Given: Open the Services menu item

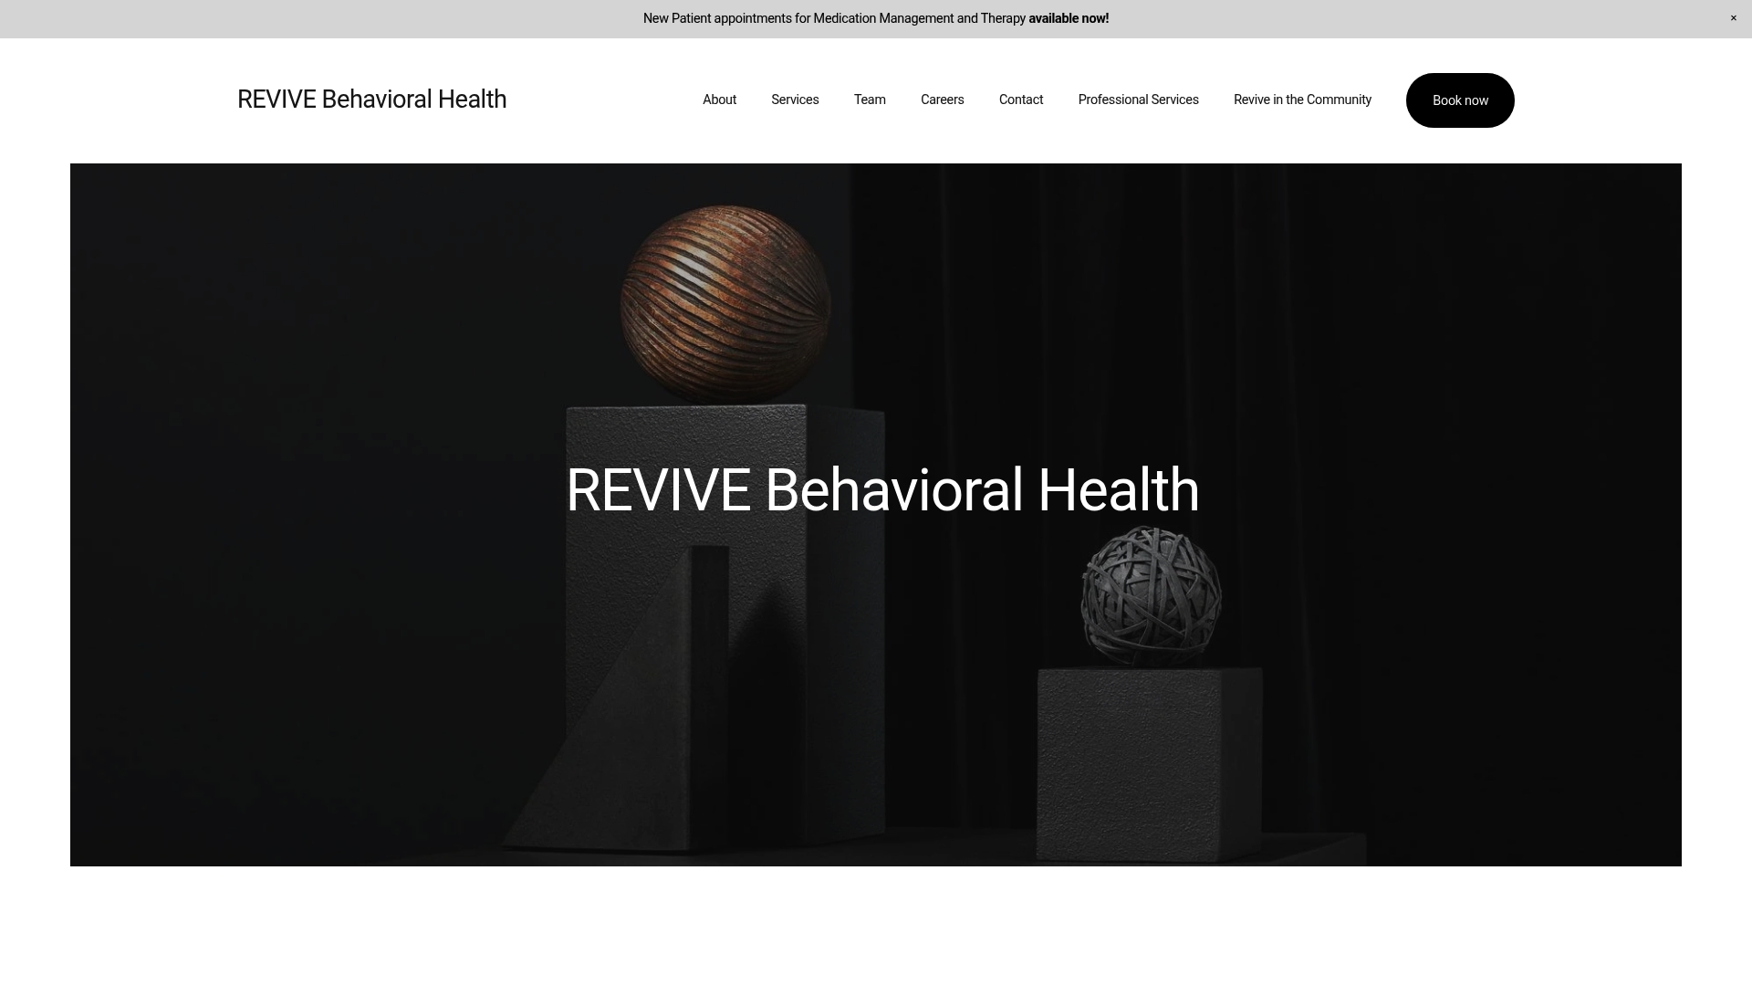Looking at the screenshot, I should [x=795, y=100].
